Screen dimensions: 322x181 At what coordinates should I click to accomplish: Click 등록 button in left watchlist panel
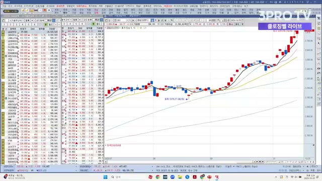point(27,20)
